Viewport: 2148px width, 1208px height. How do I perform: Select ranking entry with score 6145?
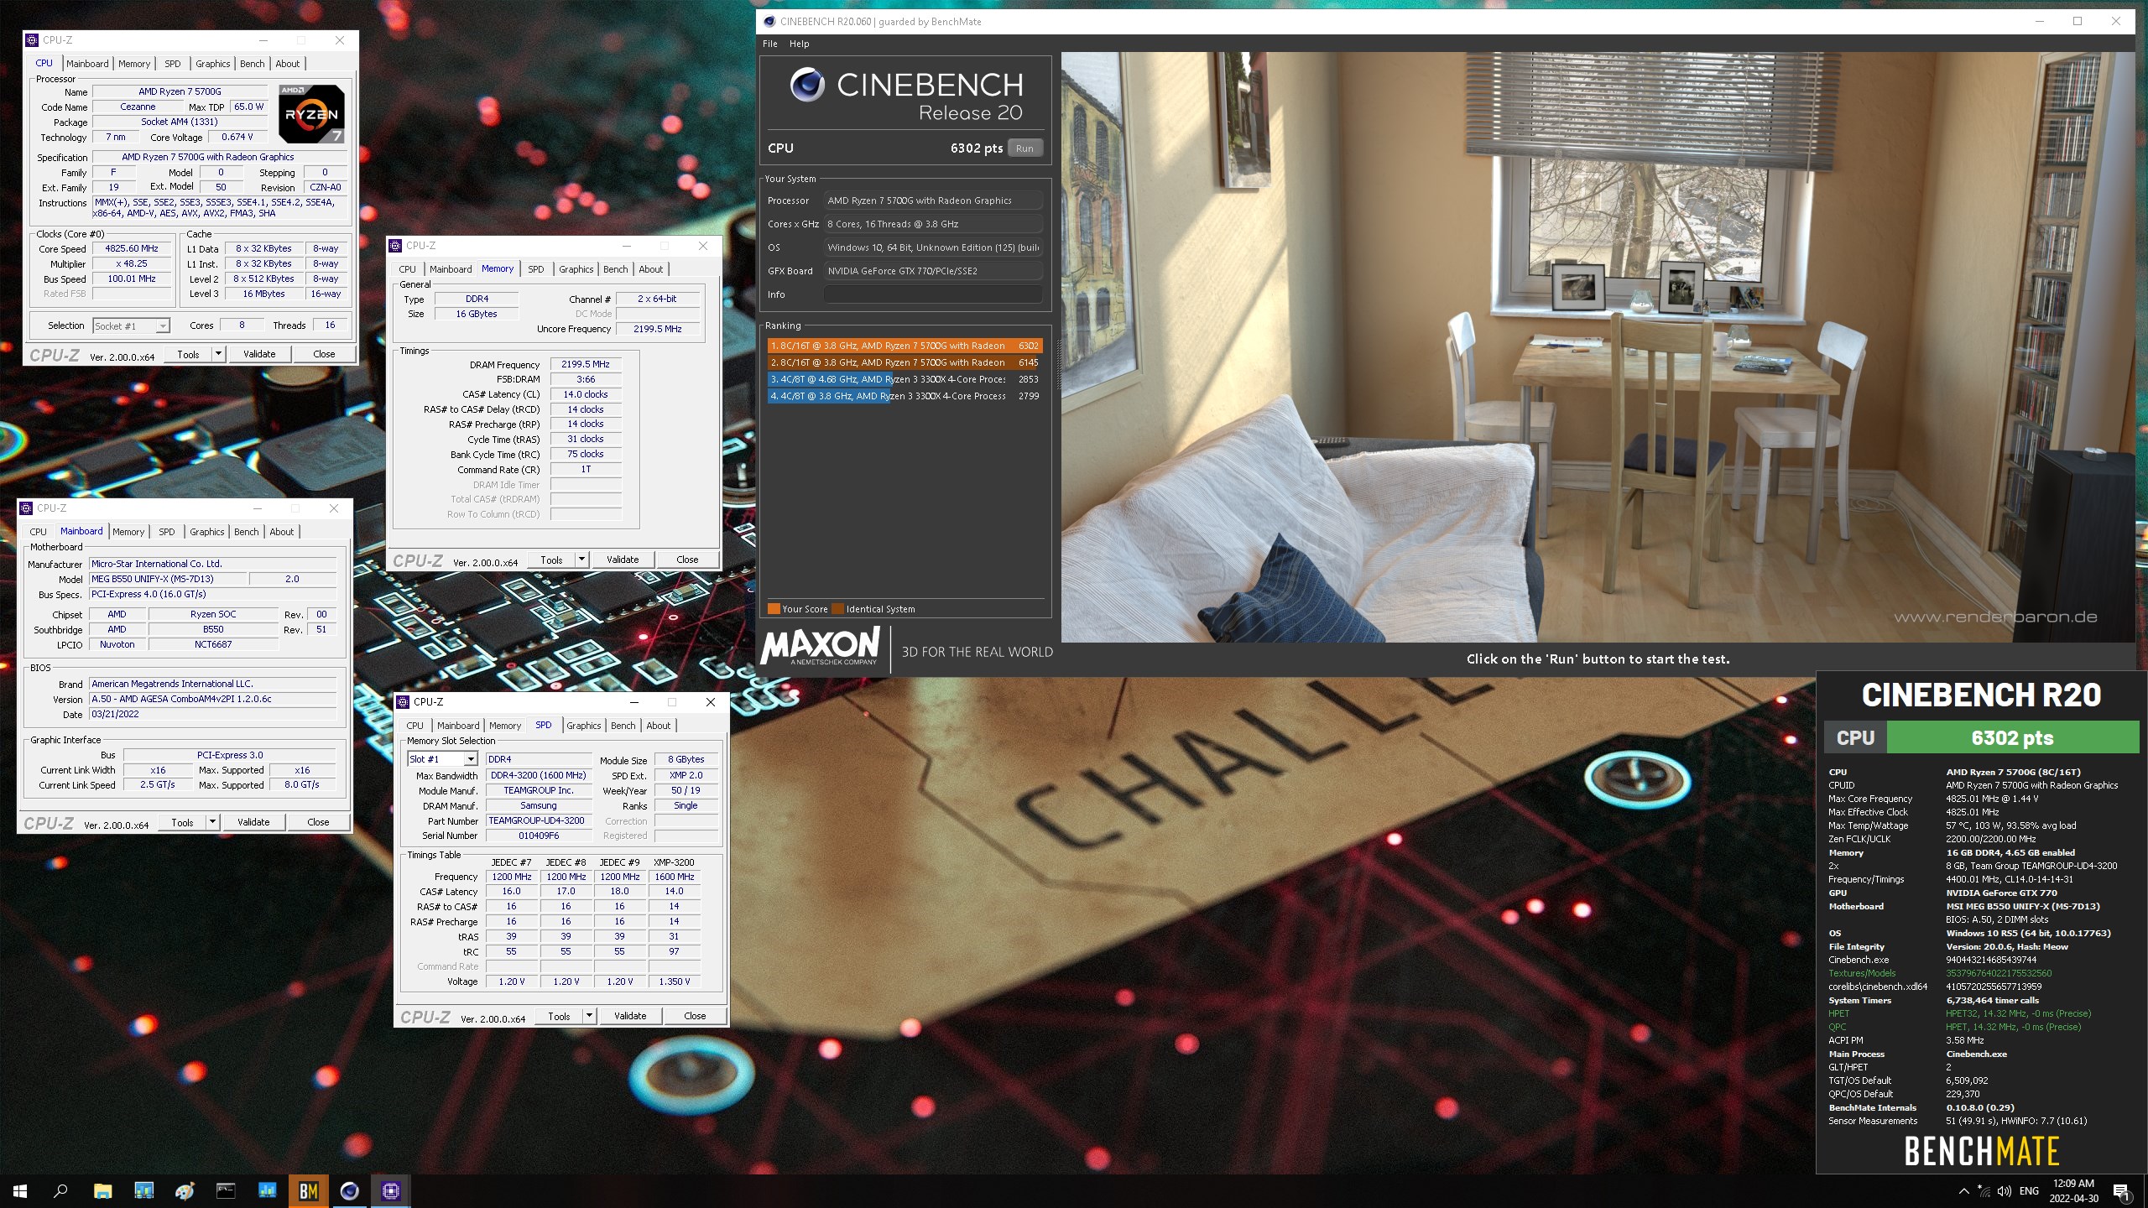(905, 362)
